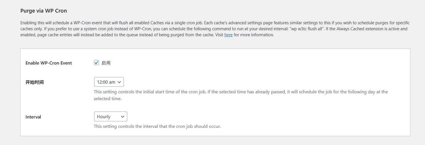Click the "Hourly" value text
The image size is (425, 145).
(104, 117)
